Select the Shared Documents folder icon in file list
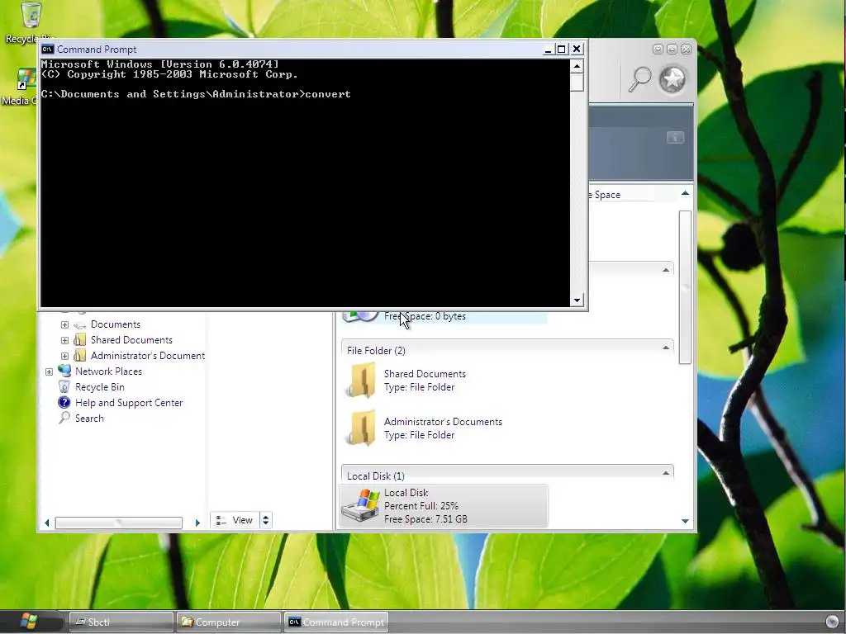Screen dimensions: 846x634 tap(362, 380)
